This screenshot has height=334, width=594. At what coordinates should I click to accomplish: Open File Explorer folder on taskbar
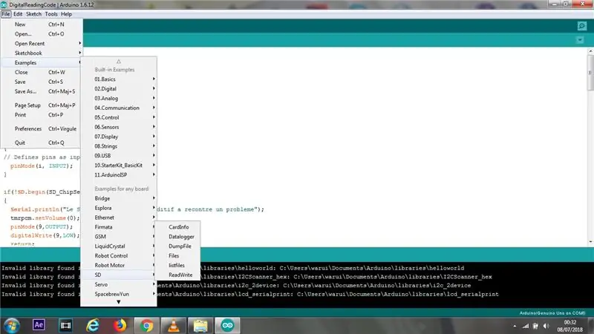[x=200, y=325]
